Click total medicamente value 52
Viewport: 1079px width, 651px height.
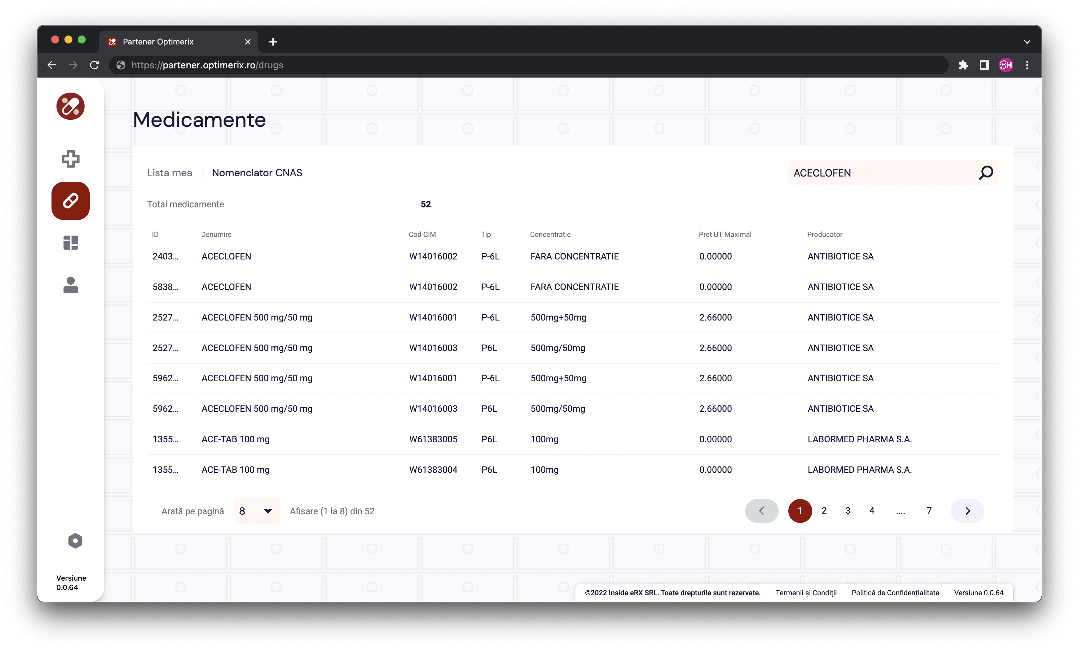coord(426,204)
